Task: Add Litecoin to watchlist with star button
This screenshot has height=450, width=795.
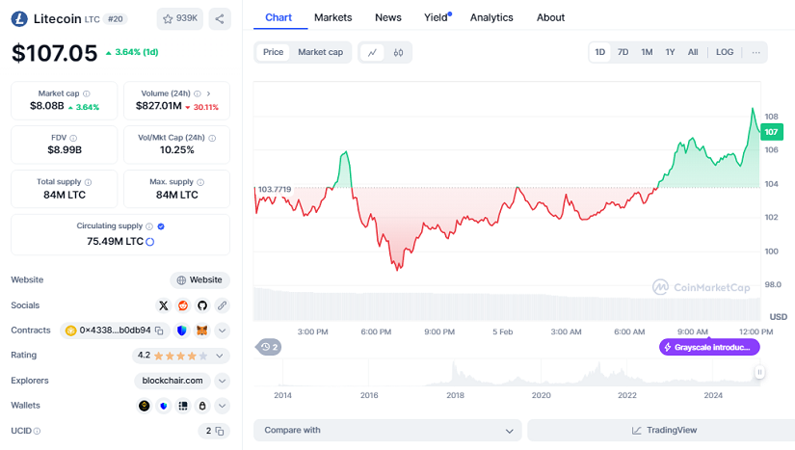Action: (179, 18)
